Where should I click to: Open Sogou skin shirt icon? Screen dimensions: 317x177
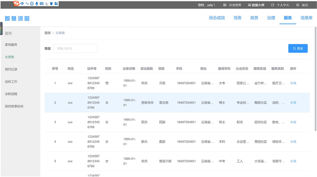(51, 4)
